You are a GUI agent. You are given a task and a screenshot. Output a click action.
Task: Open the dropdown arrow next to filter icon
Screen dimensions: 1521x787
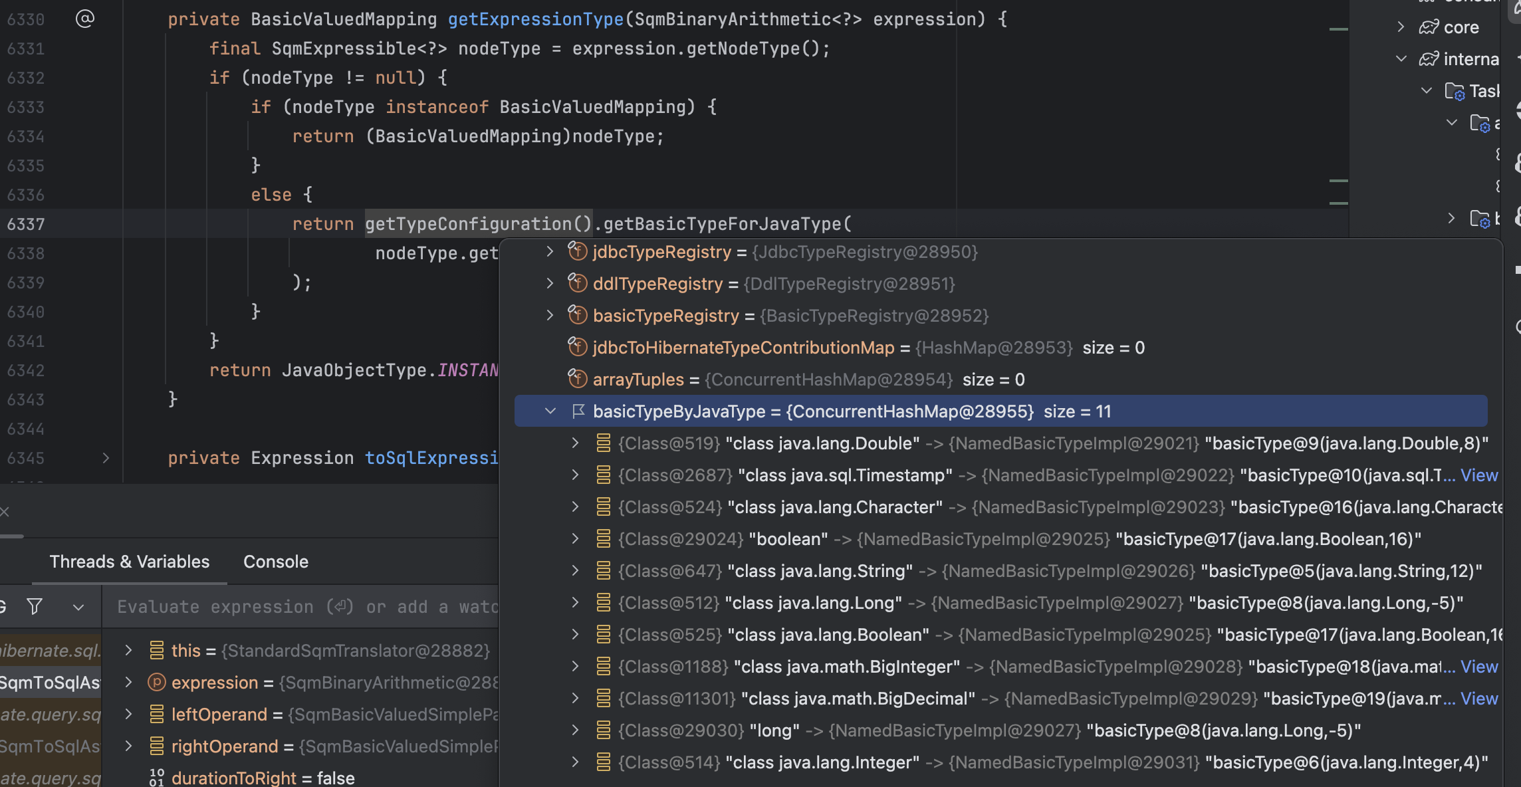click(x=78, y=607)
